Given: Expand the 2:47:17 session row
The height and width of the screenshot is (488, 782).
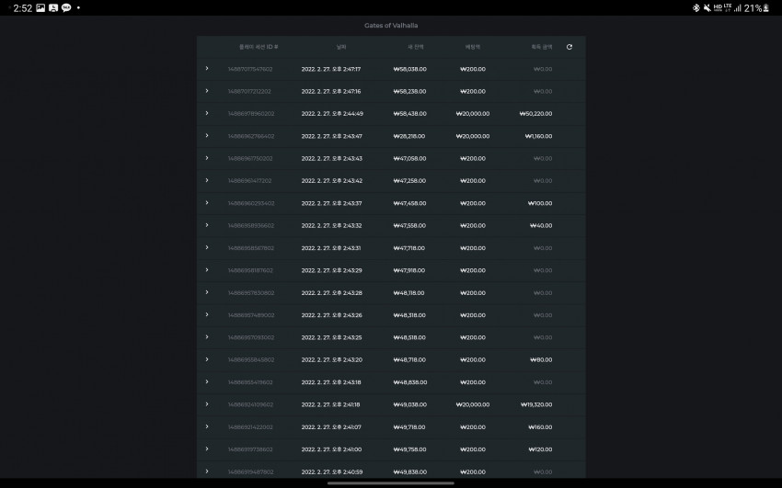Looking at the screenshot, I should 207,68.
